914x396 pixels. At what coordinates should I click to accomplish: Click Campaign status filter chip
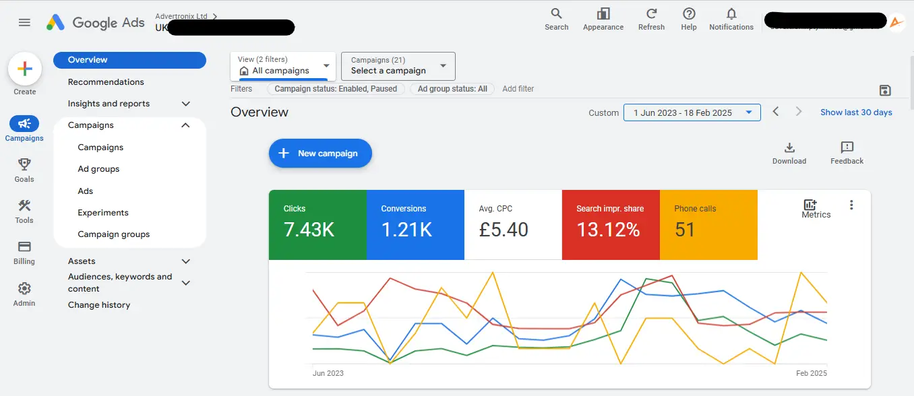click(x=336, y=89)
